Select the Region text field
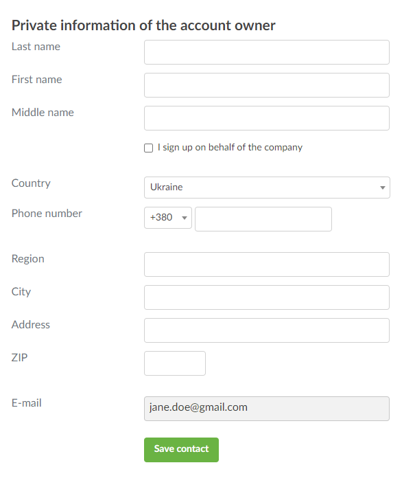The height and width of the screenshot is (487, 415). coord(266,264)
